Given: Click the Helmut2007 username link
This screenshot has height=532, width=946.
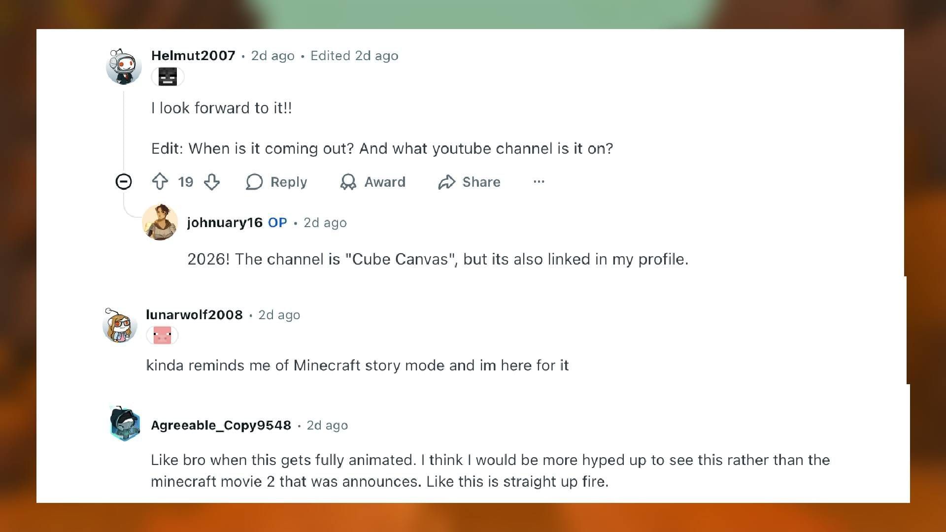Looking at the screenshot, I should [x=193, y=56].
